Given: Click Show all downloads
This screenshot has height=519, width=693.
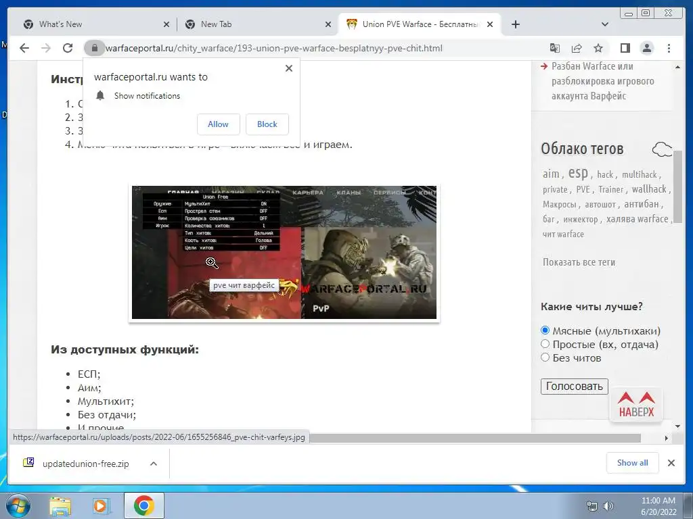Looking at the screenshot, I should (633, 463).
